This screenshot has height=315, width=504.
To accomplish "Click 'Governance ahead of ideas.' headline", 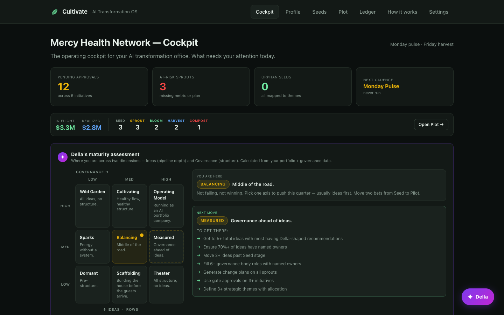I will [x=261, y=221].
